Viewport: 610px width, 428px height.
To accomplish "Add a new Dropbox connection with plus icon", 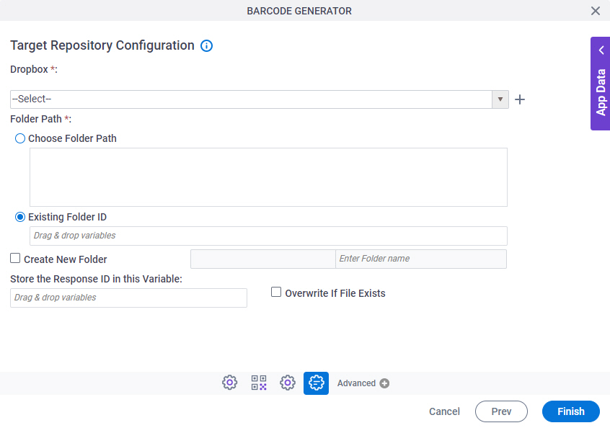I will [x=520, y=99].
